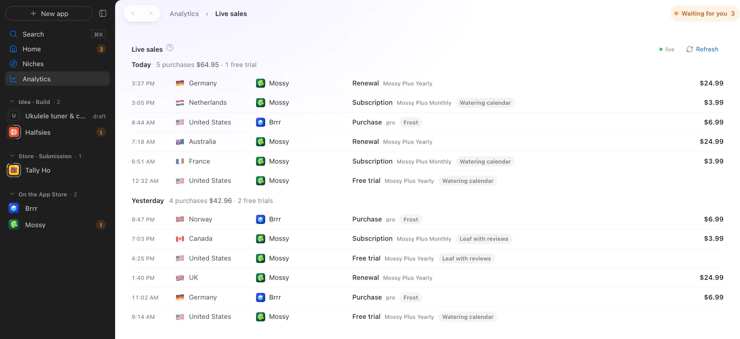
Task: Go back with the left arrow
Action: coord(133,14)
